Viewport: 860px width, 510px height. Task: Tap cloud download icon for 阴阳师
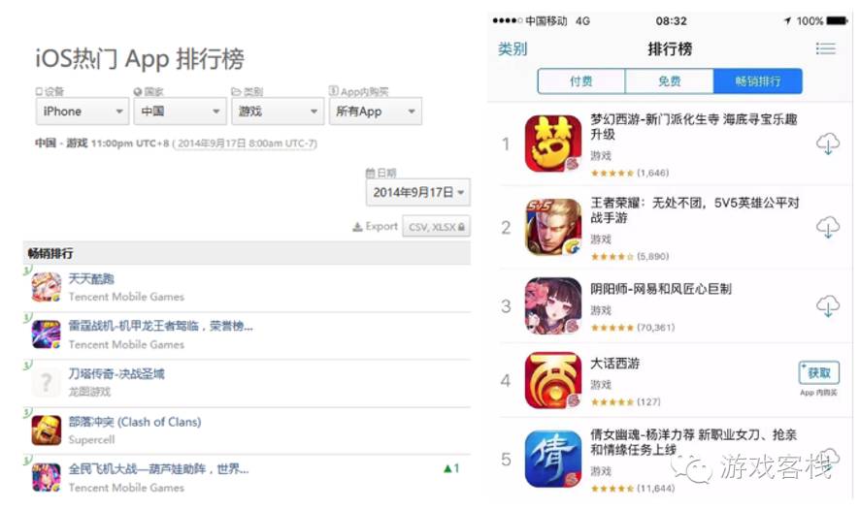click(828, 306)
